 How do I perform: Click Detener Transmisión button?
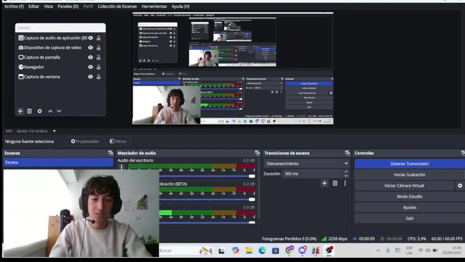[409, 164]
